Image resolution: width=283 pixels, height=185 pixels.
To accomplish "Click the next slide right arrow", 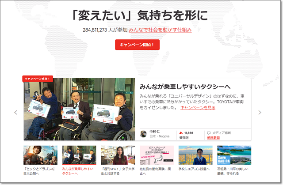I will coord(260,112).
